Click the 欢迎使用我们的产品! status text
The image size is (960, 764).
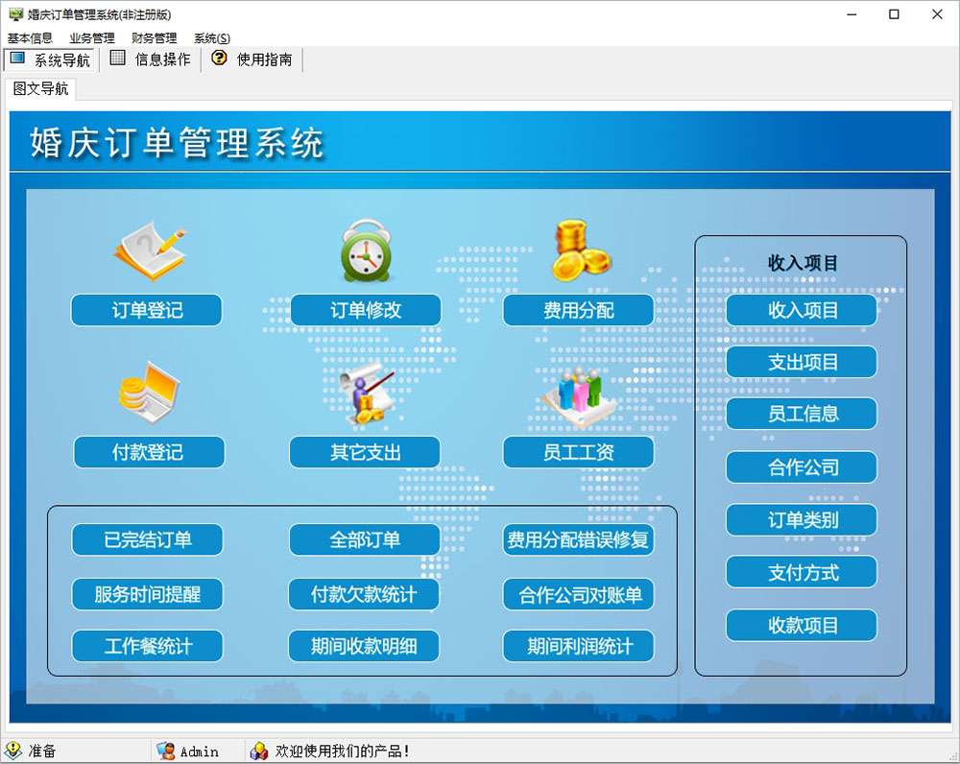pyautogui.click(x=343, y=752)
